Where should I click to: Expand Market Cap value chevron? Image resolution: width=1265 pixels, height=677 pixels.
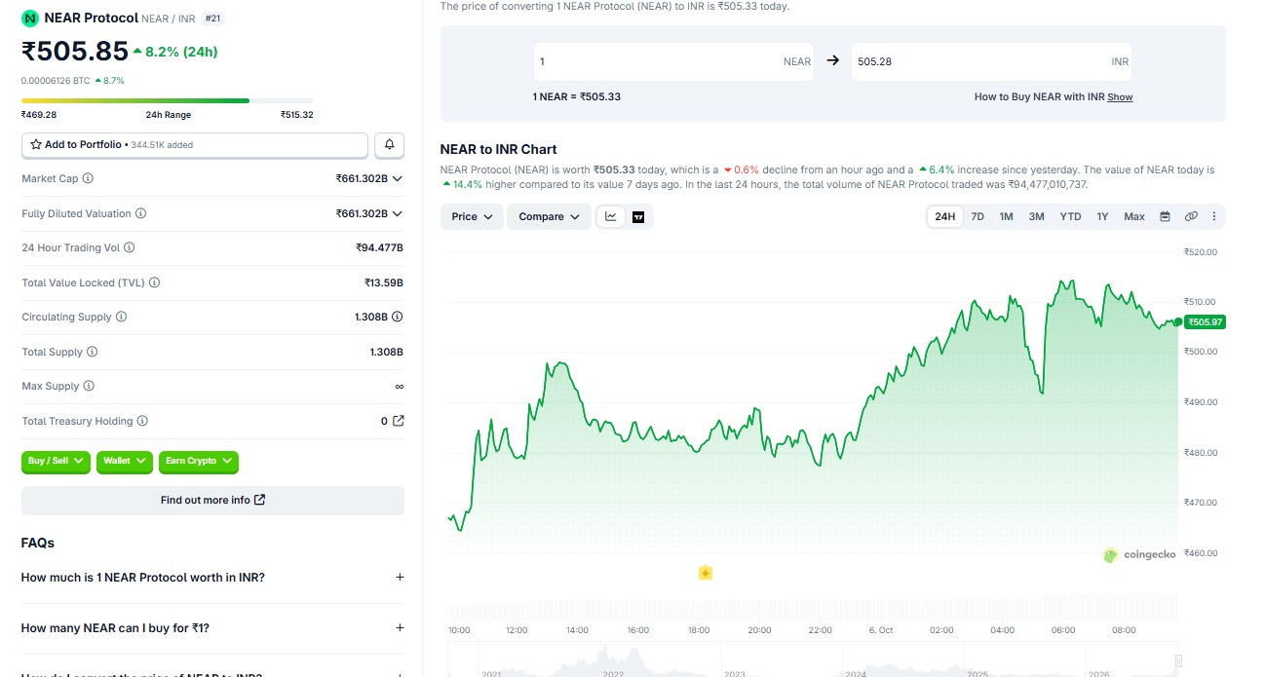coord(398,179)
